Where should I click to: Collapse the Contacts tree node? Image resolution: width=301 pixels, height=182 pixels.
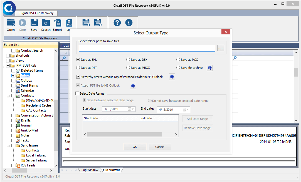click(x=8, y=96)
